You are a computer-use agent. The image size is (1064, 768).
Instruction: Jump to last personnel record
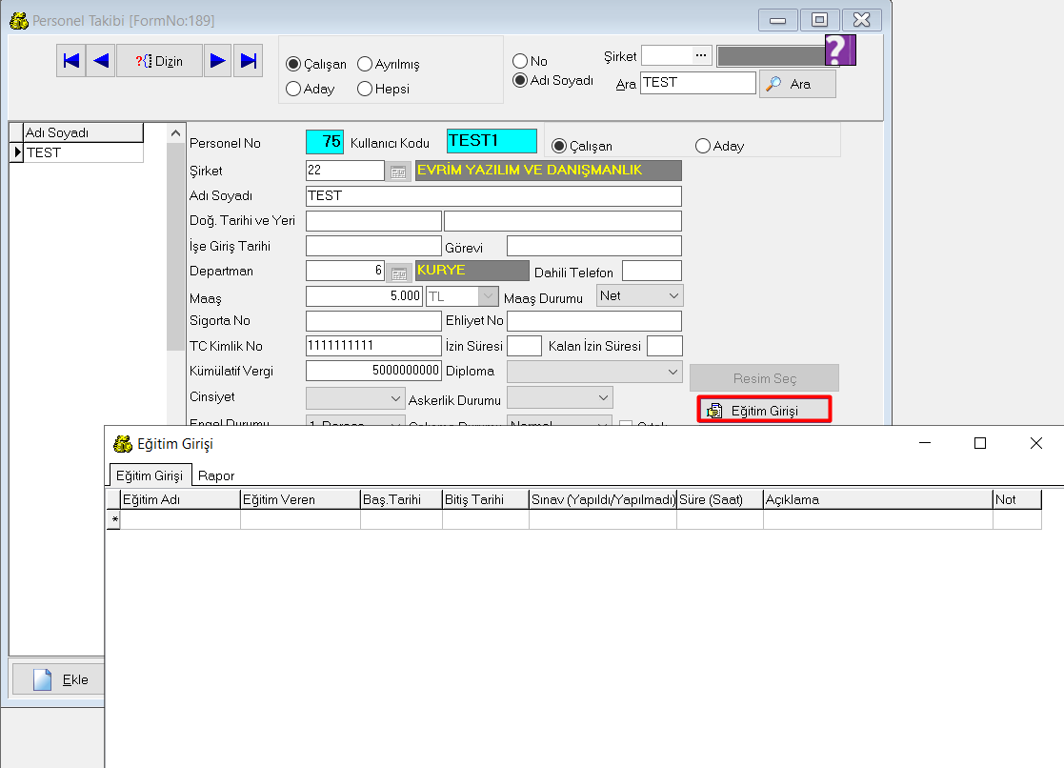(249, 61)
